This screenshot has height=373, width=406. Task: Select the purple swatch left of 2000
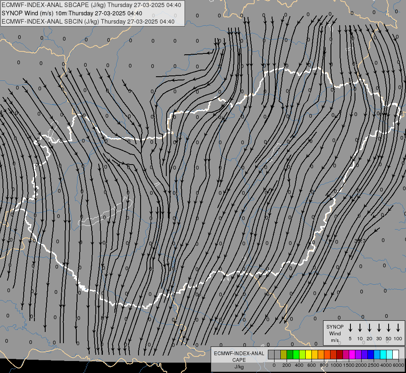pos(358,354)
